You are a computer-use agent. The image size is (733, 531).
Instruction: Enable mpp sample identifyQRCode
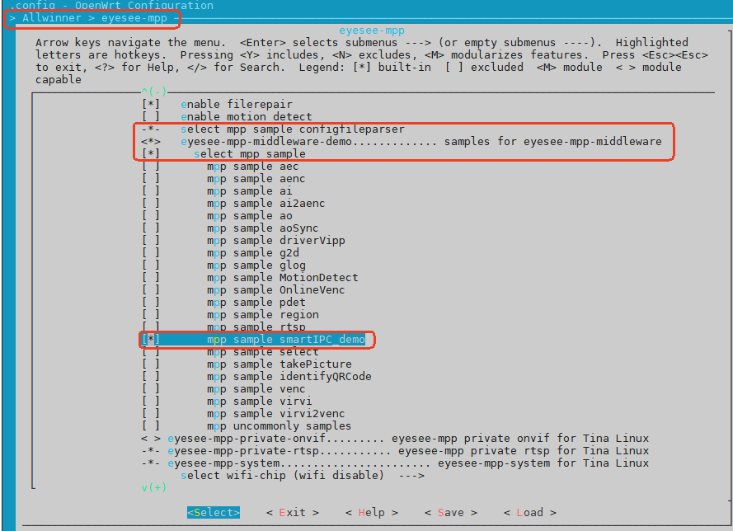click(x=151, y=377)
